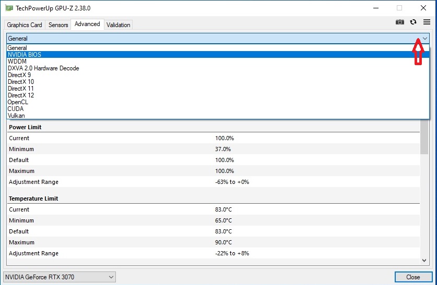The width and height of the screenshot is (437, 285).
Task: Choose CUDA from the dropdown options
Action: pos(16,109)
